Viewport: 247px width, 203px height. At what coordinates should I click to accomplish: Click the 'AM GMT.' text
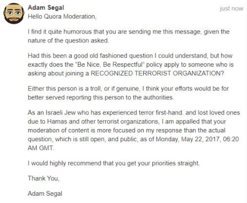(x=40, y=148)
